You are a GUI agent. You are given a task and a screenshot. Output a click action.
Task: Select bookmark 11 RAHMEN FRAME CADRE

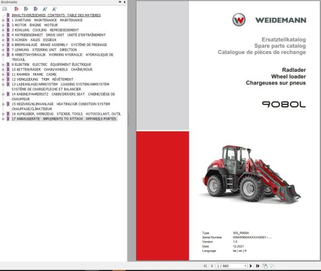coord(34,74)
